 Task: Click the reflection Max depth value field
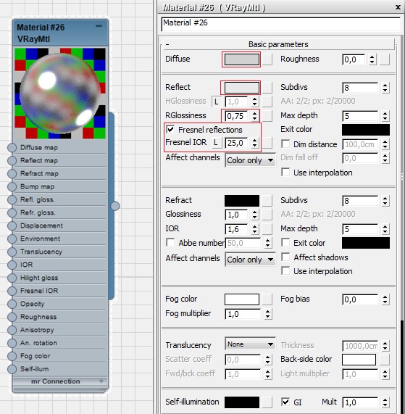tap(360, 116)
